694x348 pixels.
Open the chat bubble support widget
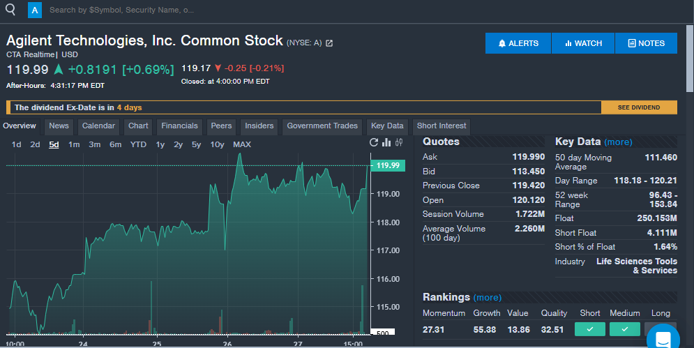click(663, 339)
